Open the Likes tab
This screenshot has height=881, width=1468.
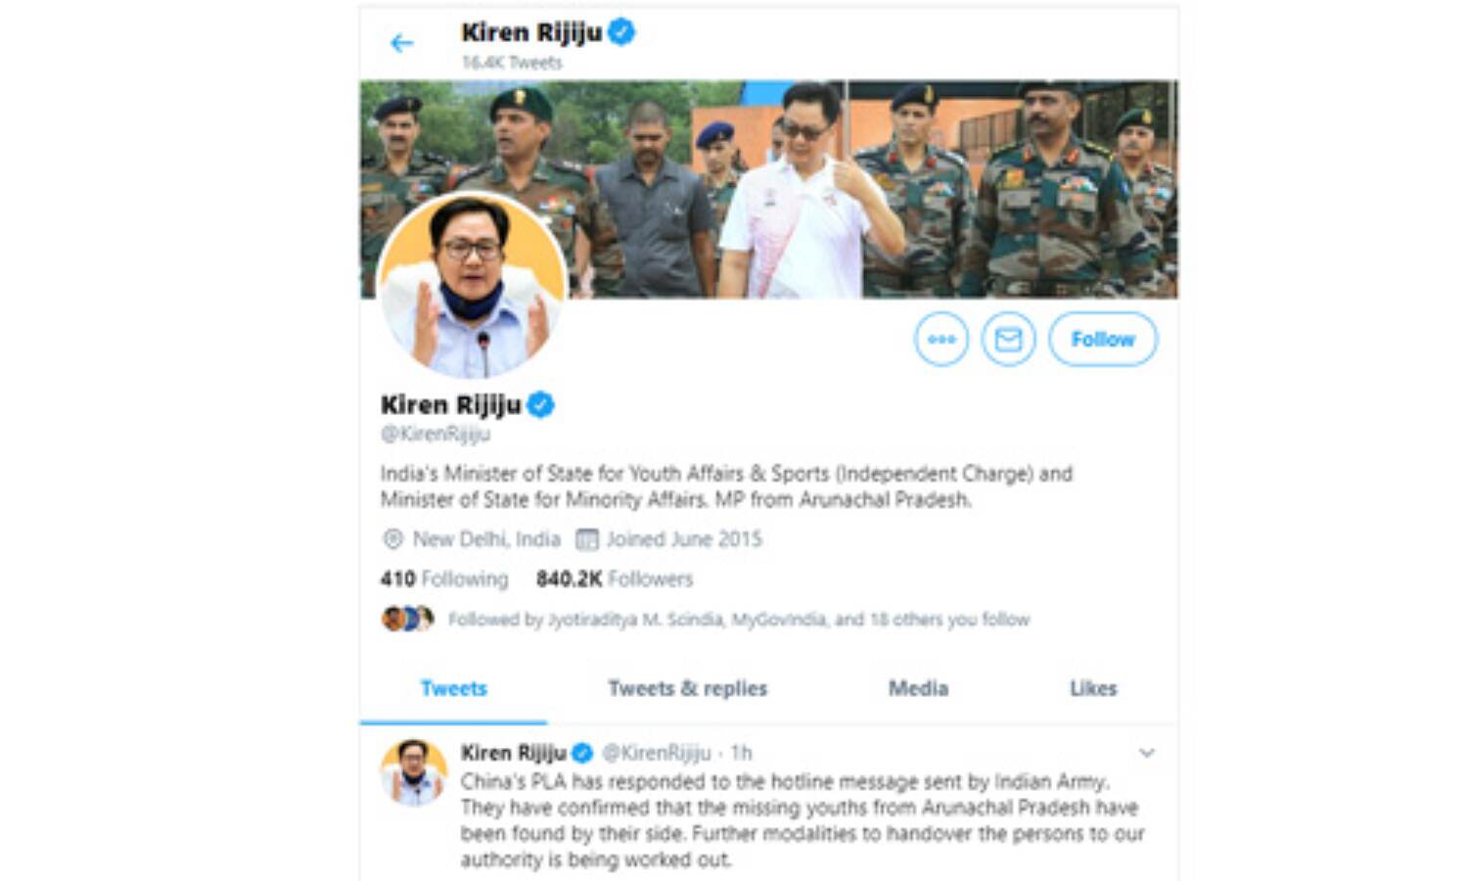click(1093, 688)
